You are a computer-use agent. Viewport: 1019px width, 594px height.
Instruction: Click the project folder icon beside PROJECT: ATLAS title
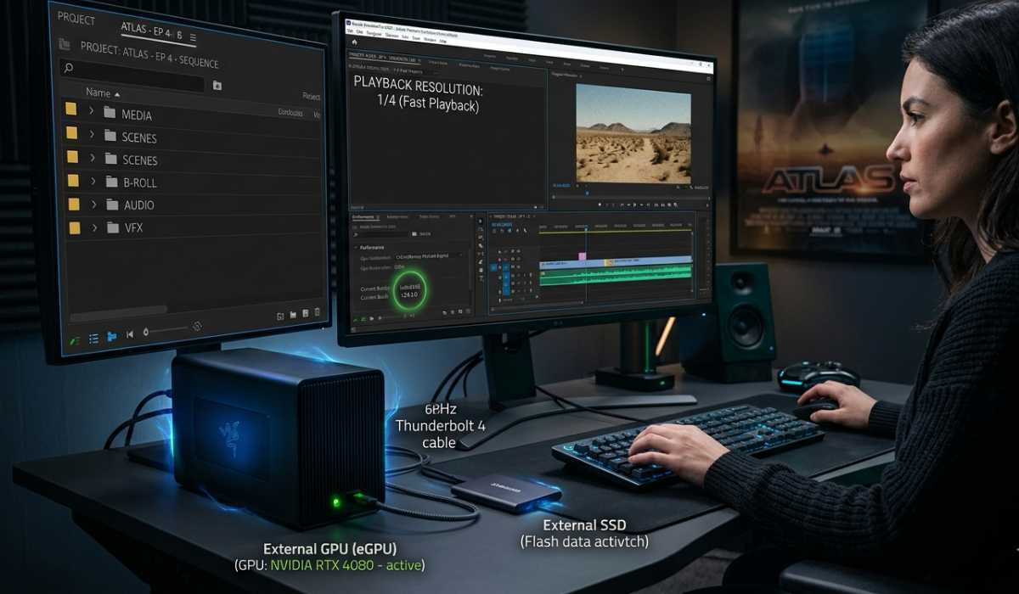point(65,44)
